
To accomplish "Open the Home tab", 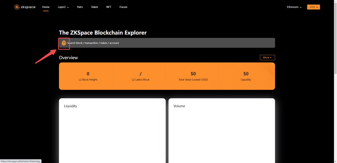I will click(x=46, y=7).
